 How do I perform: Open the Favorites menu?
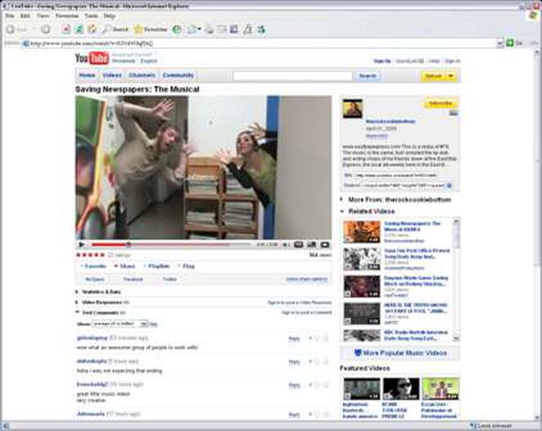click(x=67, y=16)
